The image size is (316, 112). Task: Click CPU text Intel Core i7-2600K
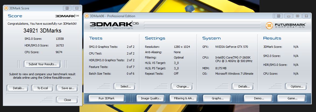tap(234, 59)
